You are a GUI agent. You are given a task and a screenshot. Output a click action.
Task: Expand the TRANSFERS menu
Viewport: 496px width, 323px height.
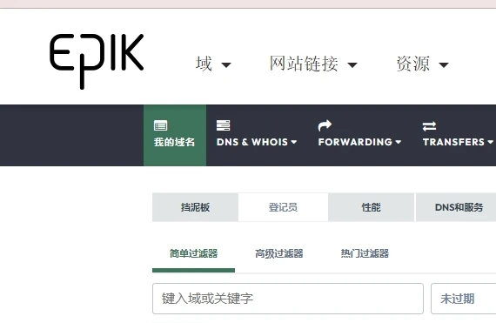[458, 142]
